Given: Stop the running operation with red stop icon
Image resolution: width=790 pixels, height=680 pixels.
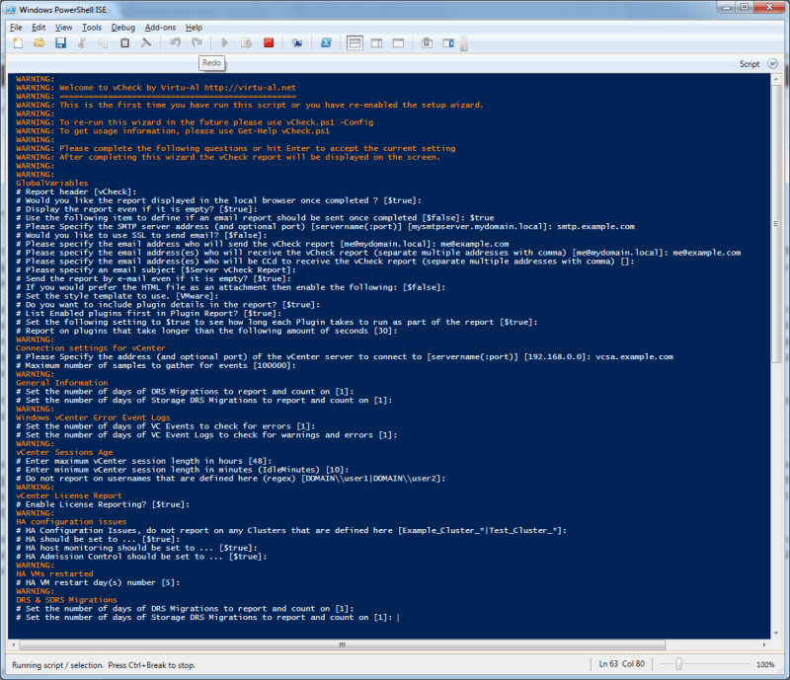Looking at the screenshot, I should point(269,42).
